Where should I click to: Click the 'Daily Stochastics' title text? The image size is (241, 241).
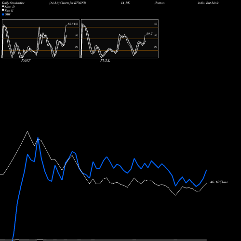(13, 3)
